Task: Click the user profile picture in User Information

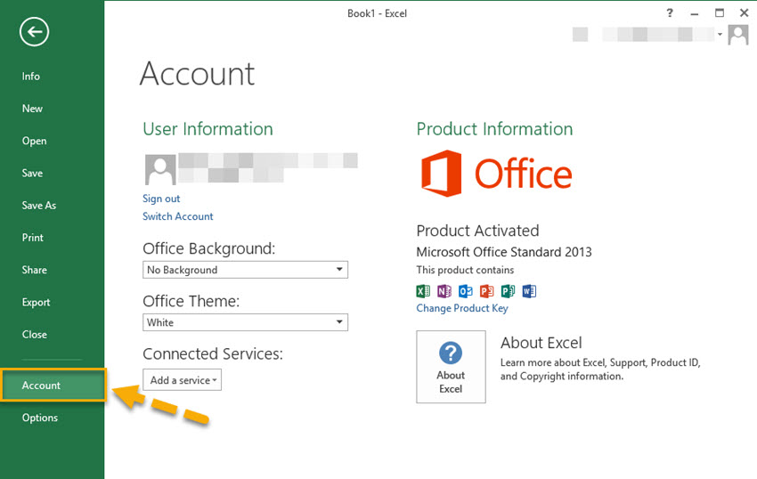Action: click(x=160, y=169)
